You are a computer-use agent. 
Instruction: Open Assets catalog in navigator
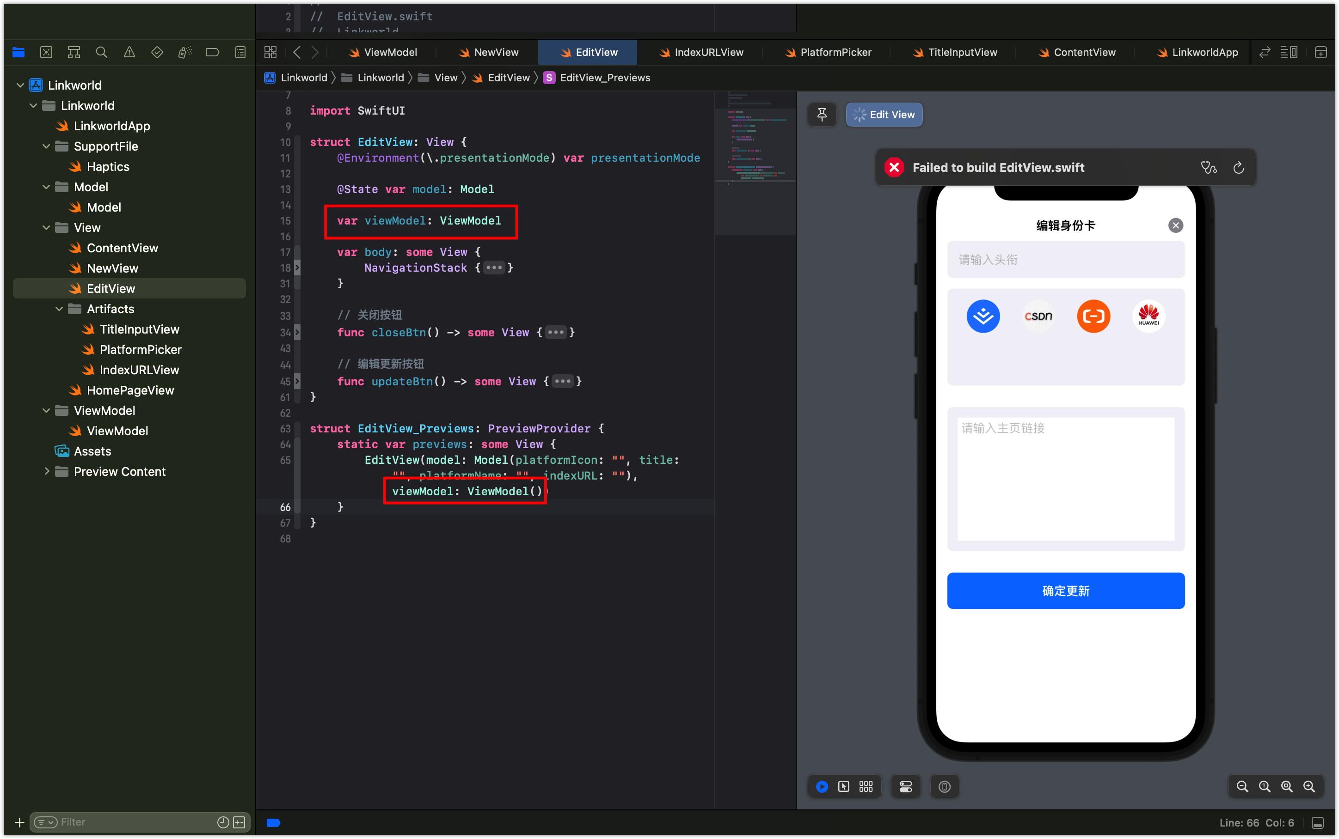(92, 451)
